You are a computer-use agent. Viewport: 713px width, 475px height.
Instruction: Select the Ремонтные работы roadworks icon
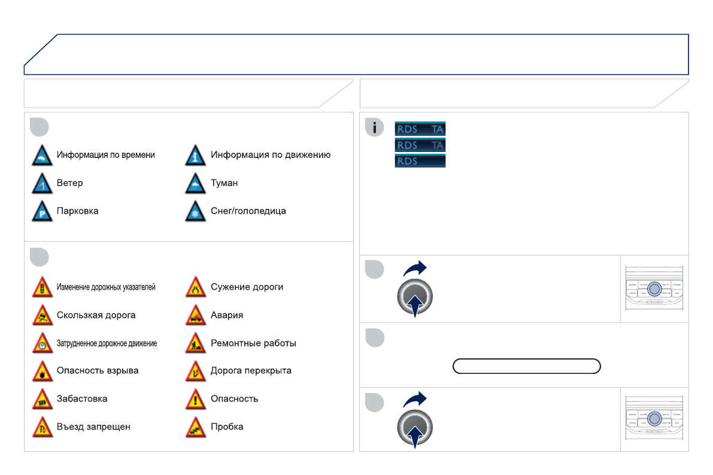tap(195, 344)
